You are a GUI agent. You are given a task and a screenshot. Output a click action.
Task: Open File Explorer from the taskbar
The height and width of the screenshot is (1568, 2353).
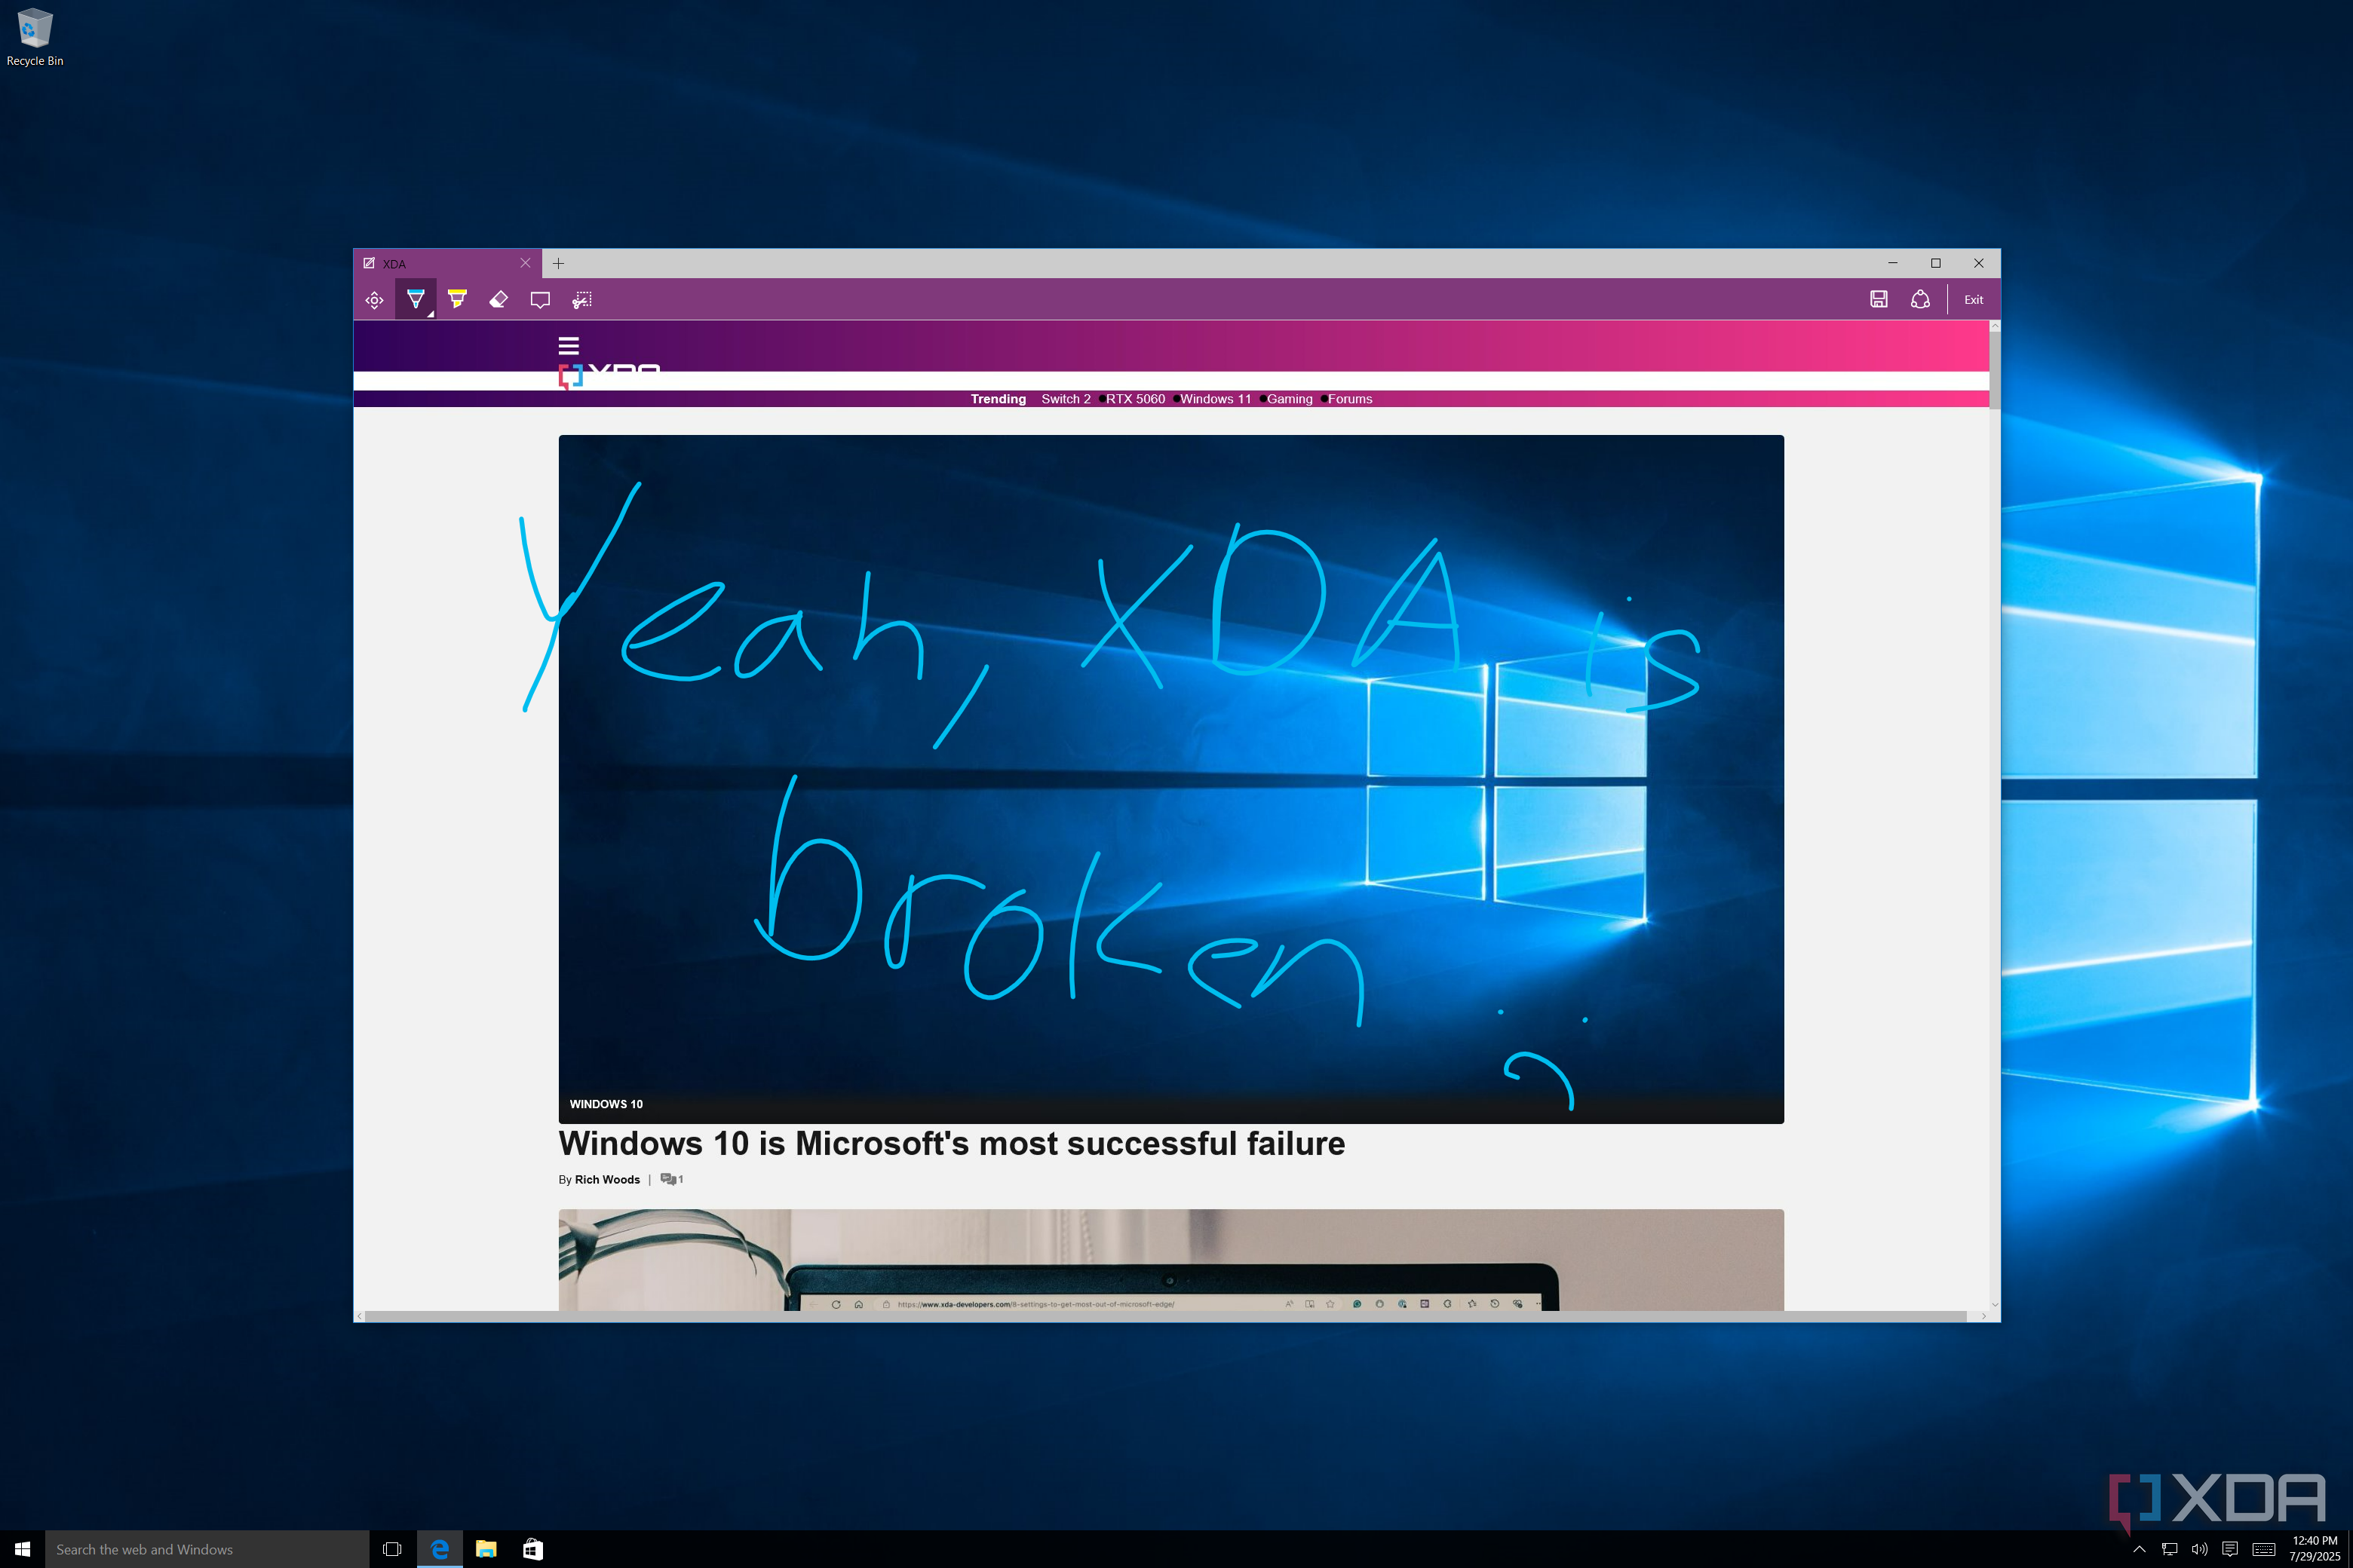486,1549
